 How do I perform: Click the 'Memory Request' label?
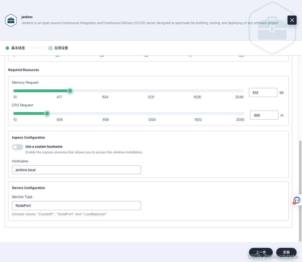(25, 83)
